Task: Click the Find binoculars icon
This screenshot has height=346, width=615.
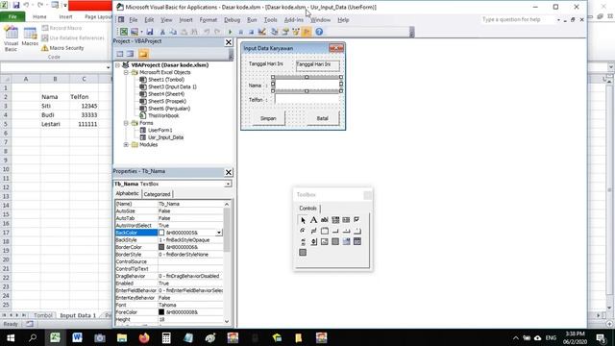Action: click(194, 32)
